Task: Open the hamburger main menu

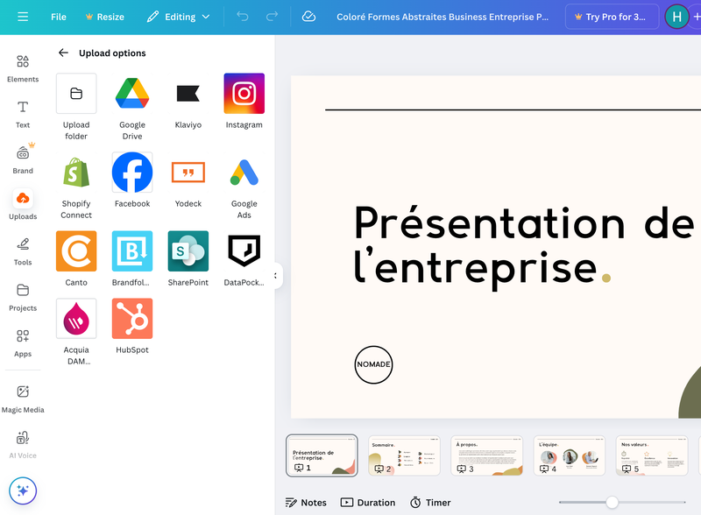Action: click(23, 17)
